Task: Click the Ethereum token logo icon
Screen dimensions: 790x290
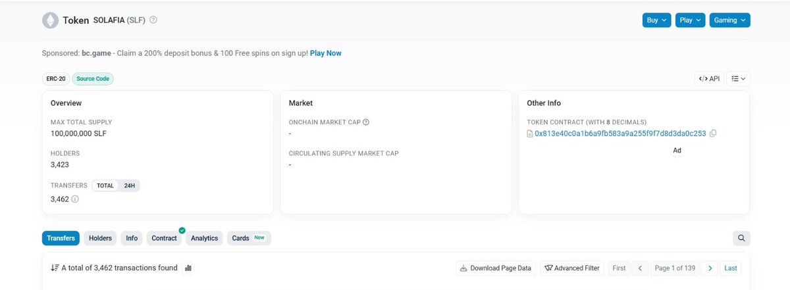Action: click(50, 20)
